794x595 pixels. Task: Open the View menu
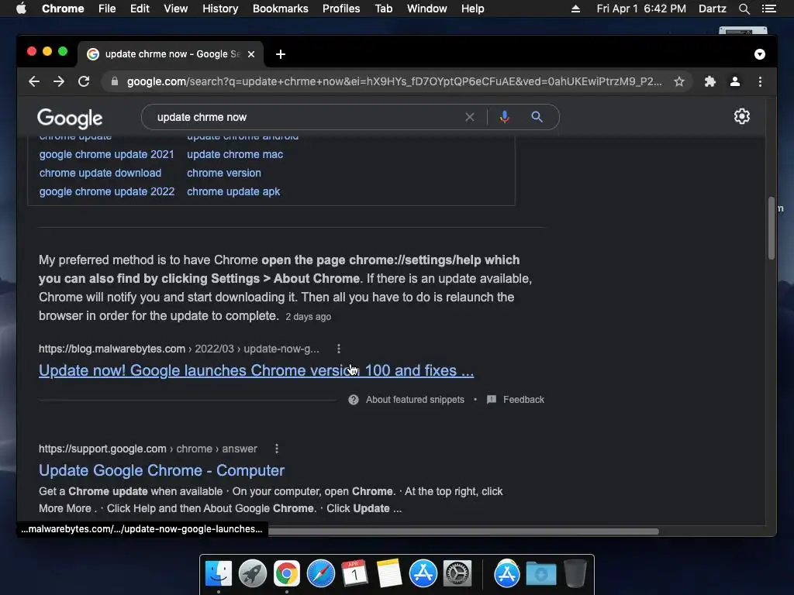pos(176,9)
